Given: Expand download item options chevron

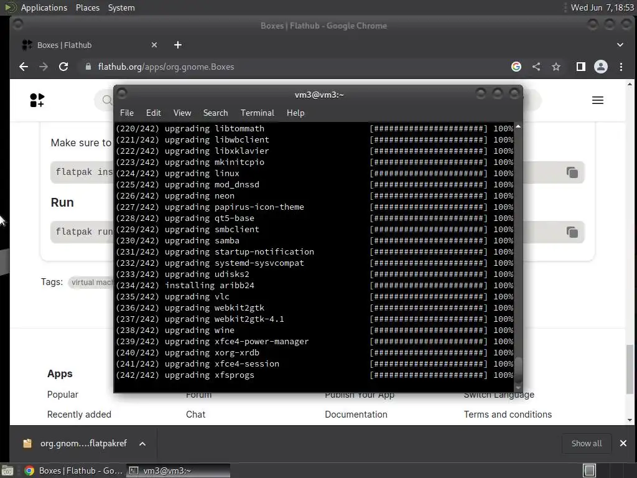Looking at the screenshot, I should click(142, 444).
